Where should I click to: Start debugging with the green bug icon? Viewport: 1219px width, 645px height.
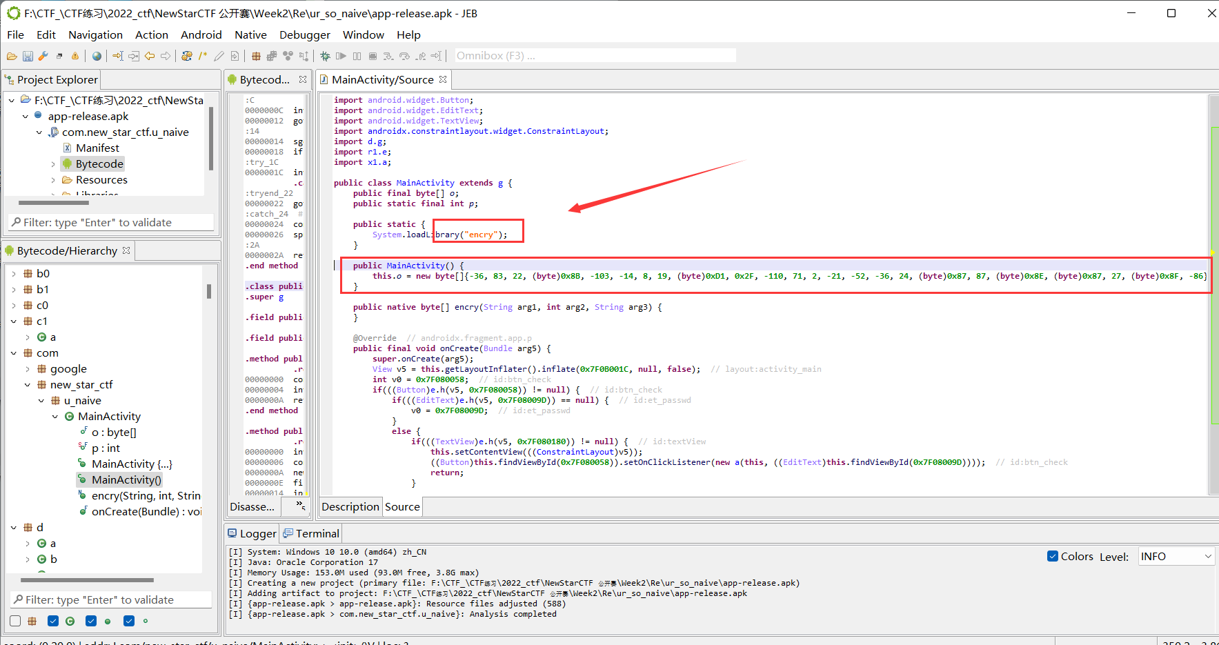tap(325, 56)
